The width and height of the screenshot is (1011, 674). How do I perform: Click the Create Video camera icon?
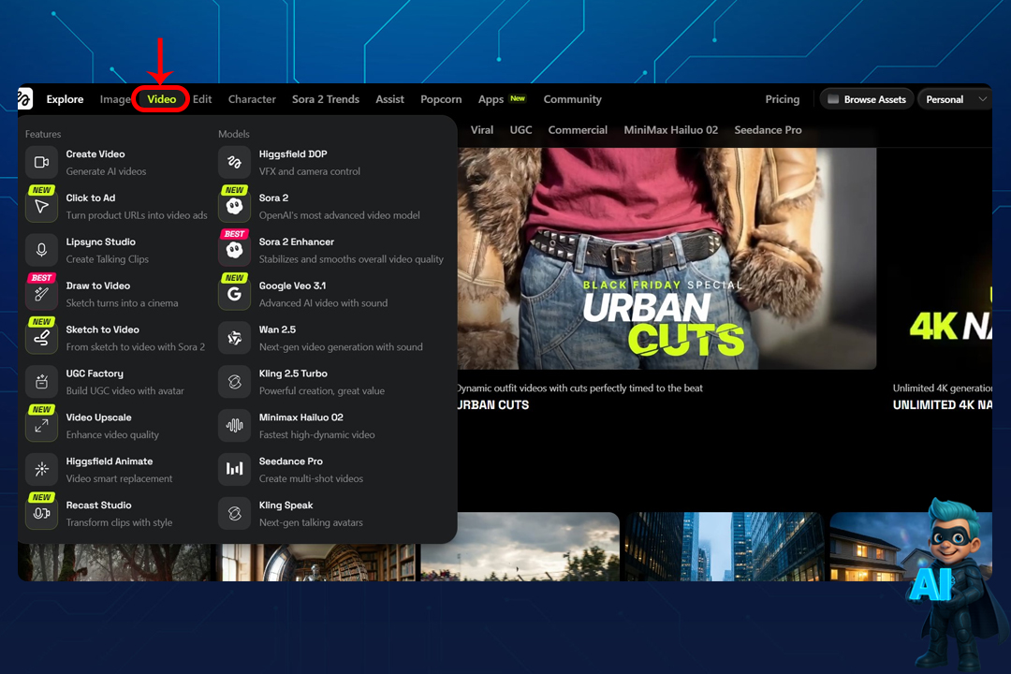pyautogui.click(x=41, y=163)
